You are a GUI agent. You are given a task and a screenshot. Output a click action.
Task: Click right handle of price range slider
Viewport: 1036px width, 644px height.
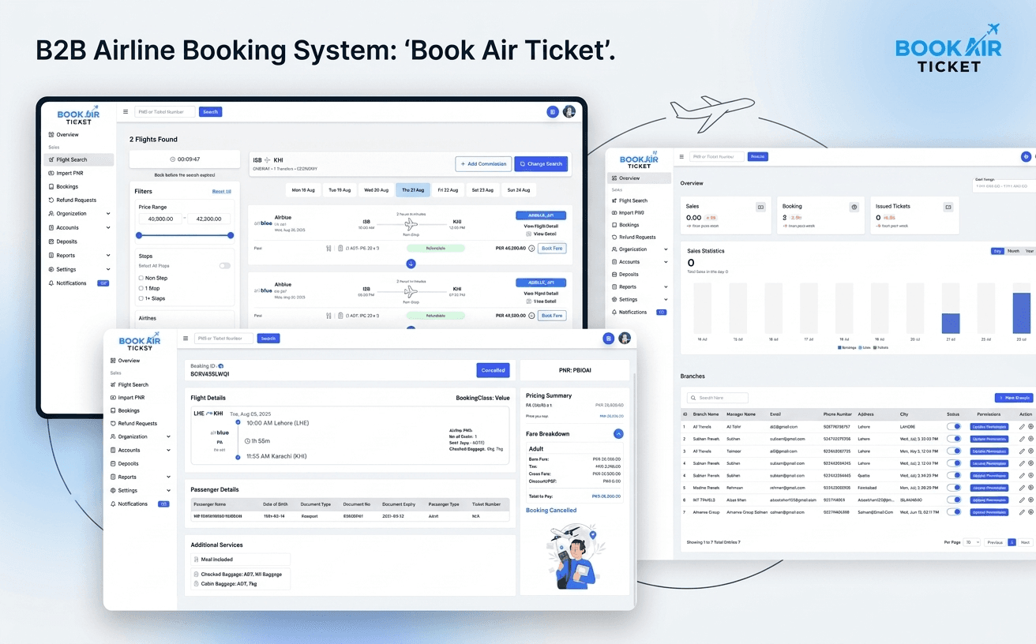click(231, 235)
